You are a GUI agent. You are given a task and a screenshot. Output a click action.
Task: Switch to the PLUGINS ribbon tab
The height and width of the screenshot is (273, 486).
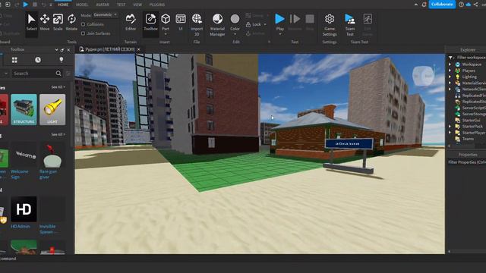157,5
